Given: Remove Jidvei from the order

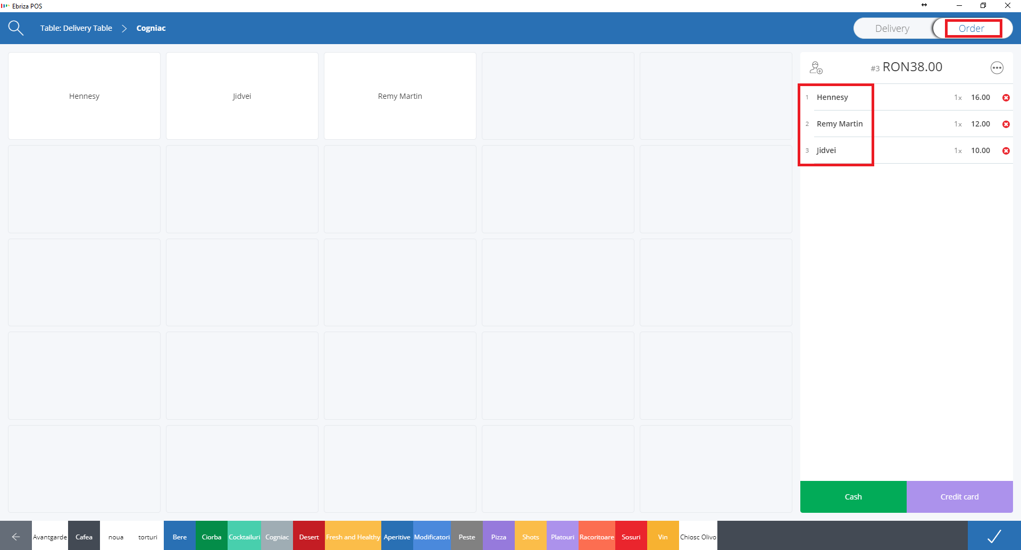Looking at the screenshot, I should tap(1006, 151).
